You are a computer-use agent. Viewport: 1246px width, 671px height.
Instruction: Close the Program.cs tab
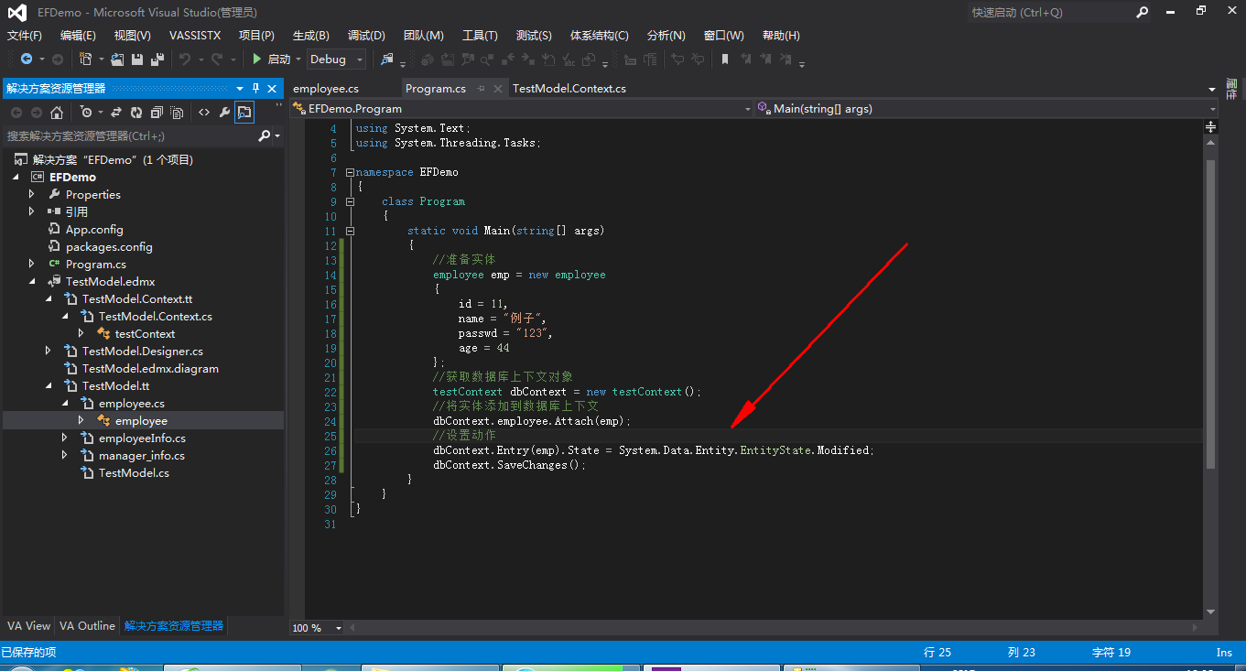coord(498,89)
